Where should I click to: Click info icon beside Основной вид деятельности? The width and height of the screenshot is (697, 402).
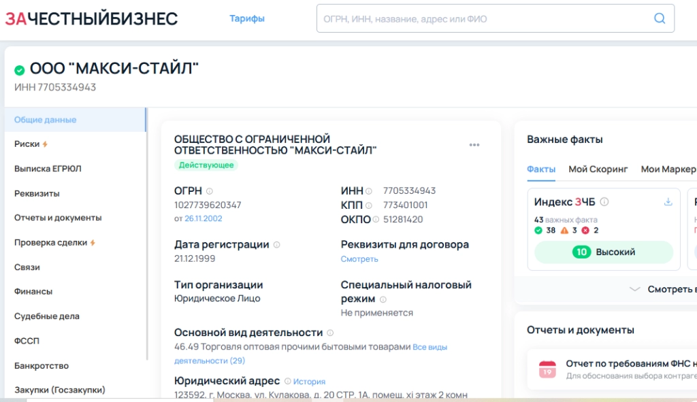click(x=330, y=333)
